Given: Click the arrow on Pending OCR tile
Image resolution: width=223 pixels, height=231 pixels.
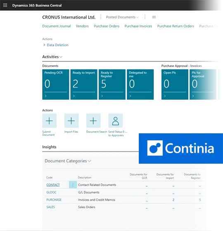Looking at the screenshot, I should 46,96.
